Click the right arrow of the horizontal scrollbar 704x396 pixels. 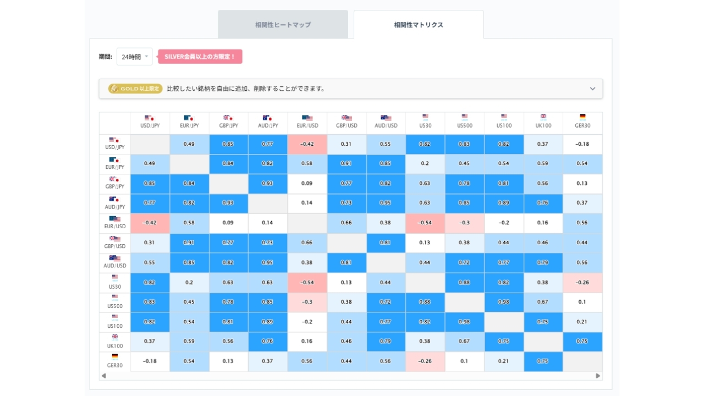point(598,376)
